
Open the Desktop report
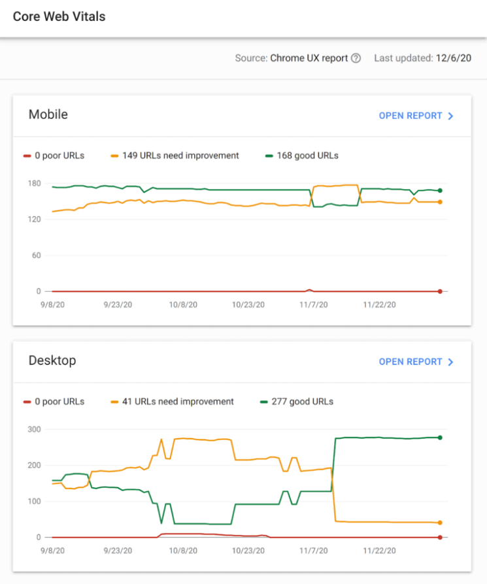pyautogui.click(x=411, y=362)
